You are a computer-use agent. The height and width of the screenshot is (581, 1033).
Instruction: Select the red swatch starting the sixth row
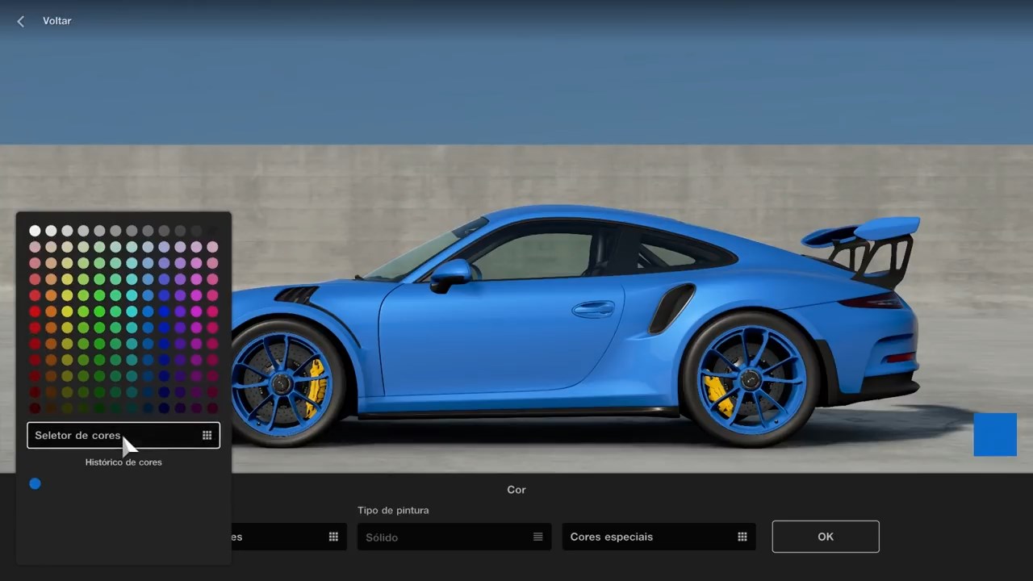click(x=35, y=311)
